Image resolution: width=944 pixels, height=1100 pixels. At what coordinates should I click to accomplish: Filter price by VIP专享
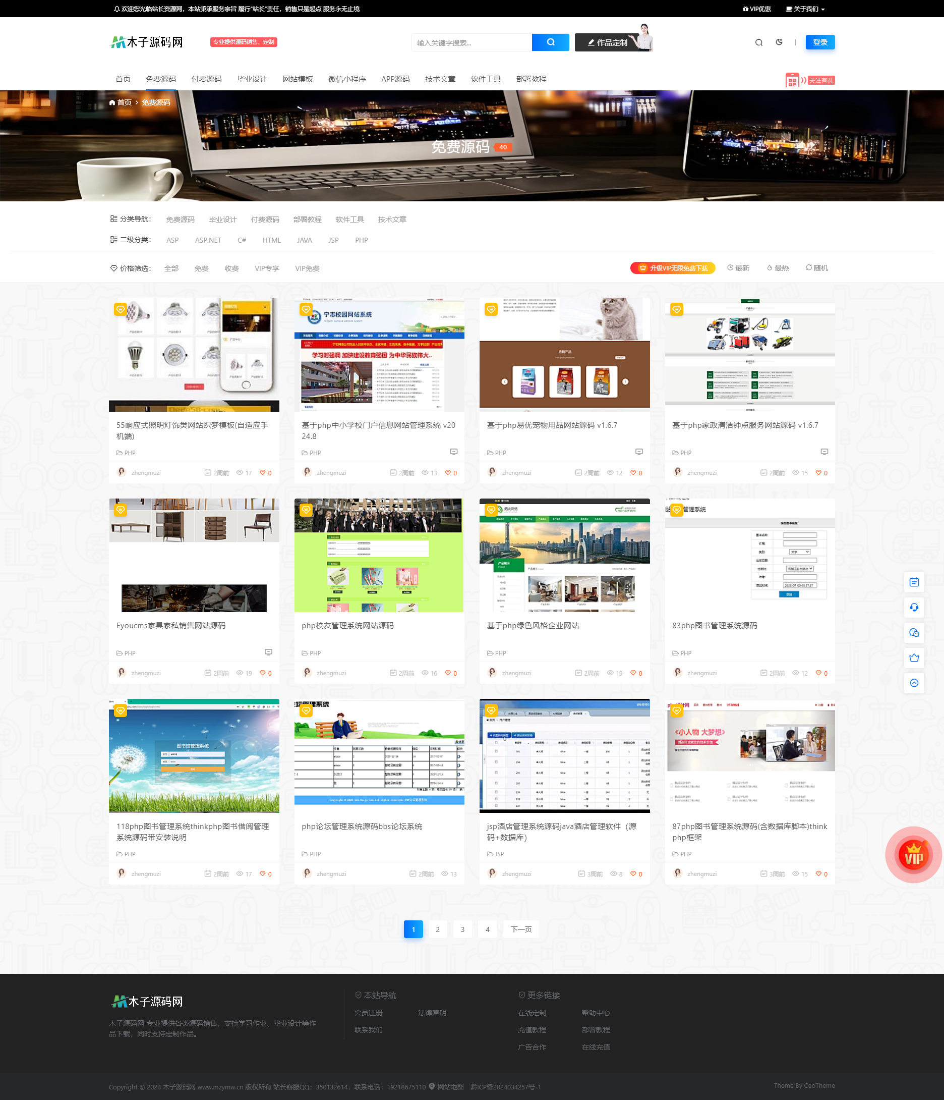267,268
